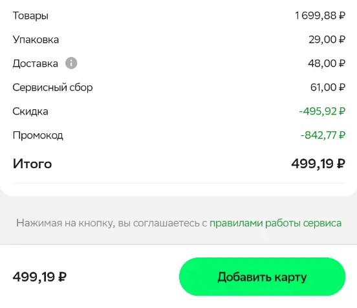This screenshot has height=308, width=357.
Task: Tap the green Добавить карту button
Action: (262, 277)
